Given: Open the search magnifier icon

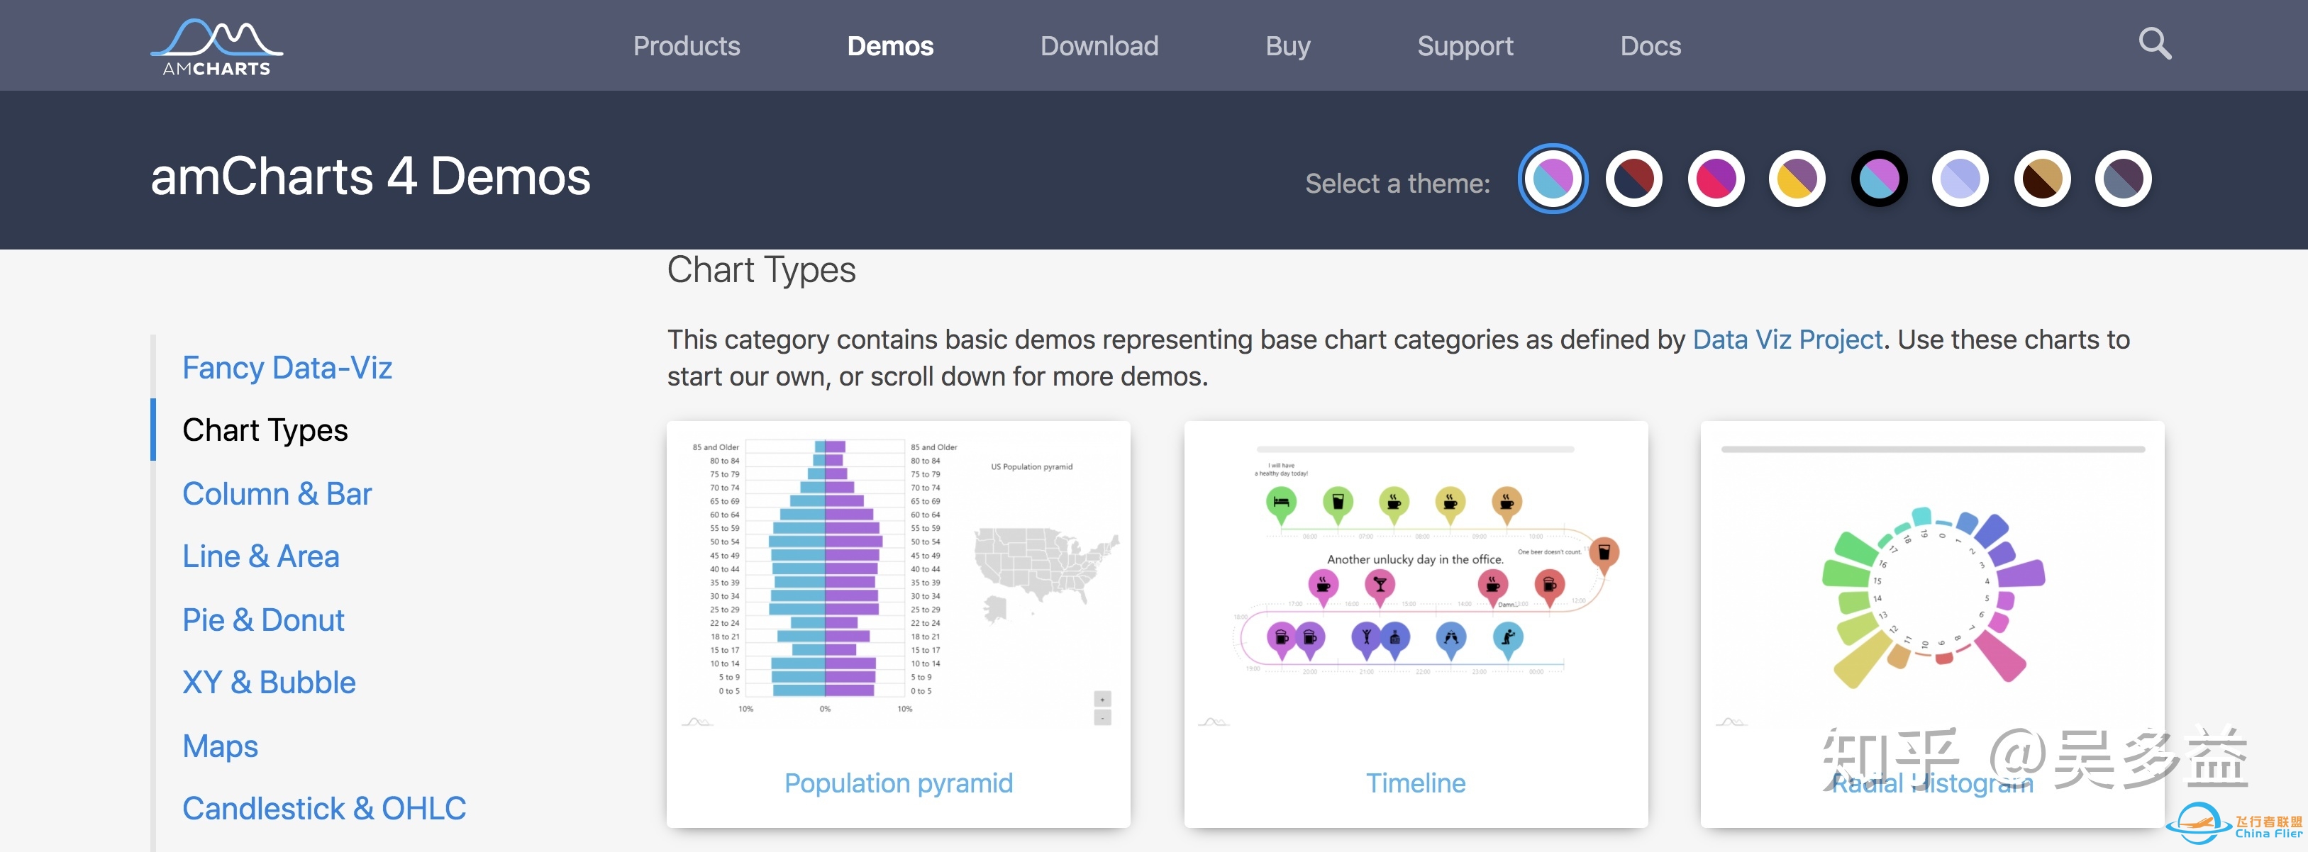Looking at the screenshot, I should tap(2155, 43).
